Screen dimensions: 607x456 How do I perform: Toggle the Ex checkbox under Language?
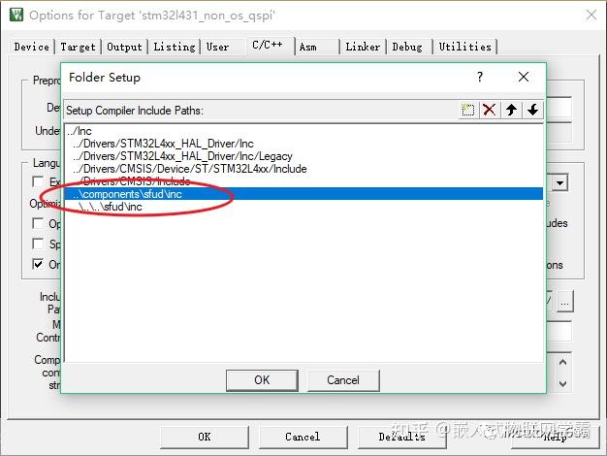click(x=38, y=181)
